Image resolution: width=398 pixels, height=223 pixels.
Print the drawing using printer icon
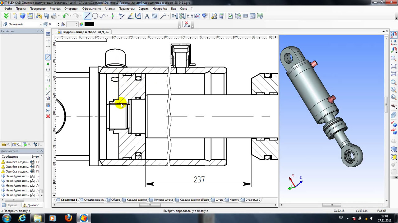(x=54, y=16)
